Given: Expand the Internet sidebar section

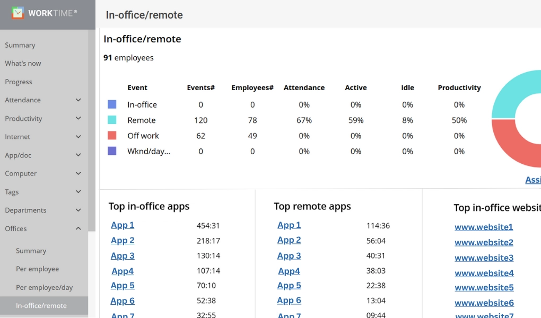Looking at the screenshot, I should pyautogui.click(x=78, y=137).
